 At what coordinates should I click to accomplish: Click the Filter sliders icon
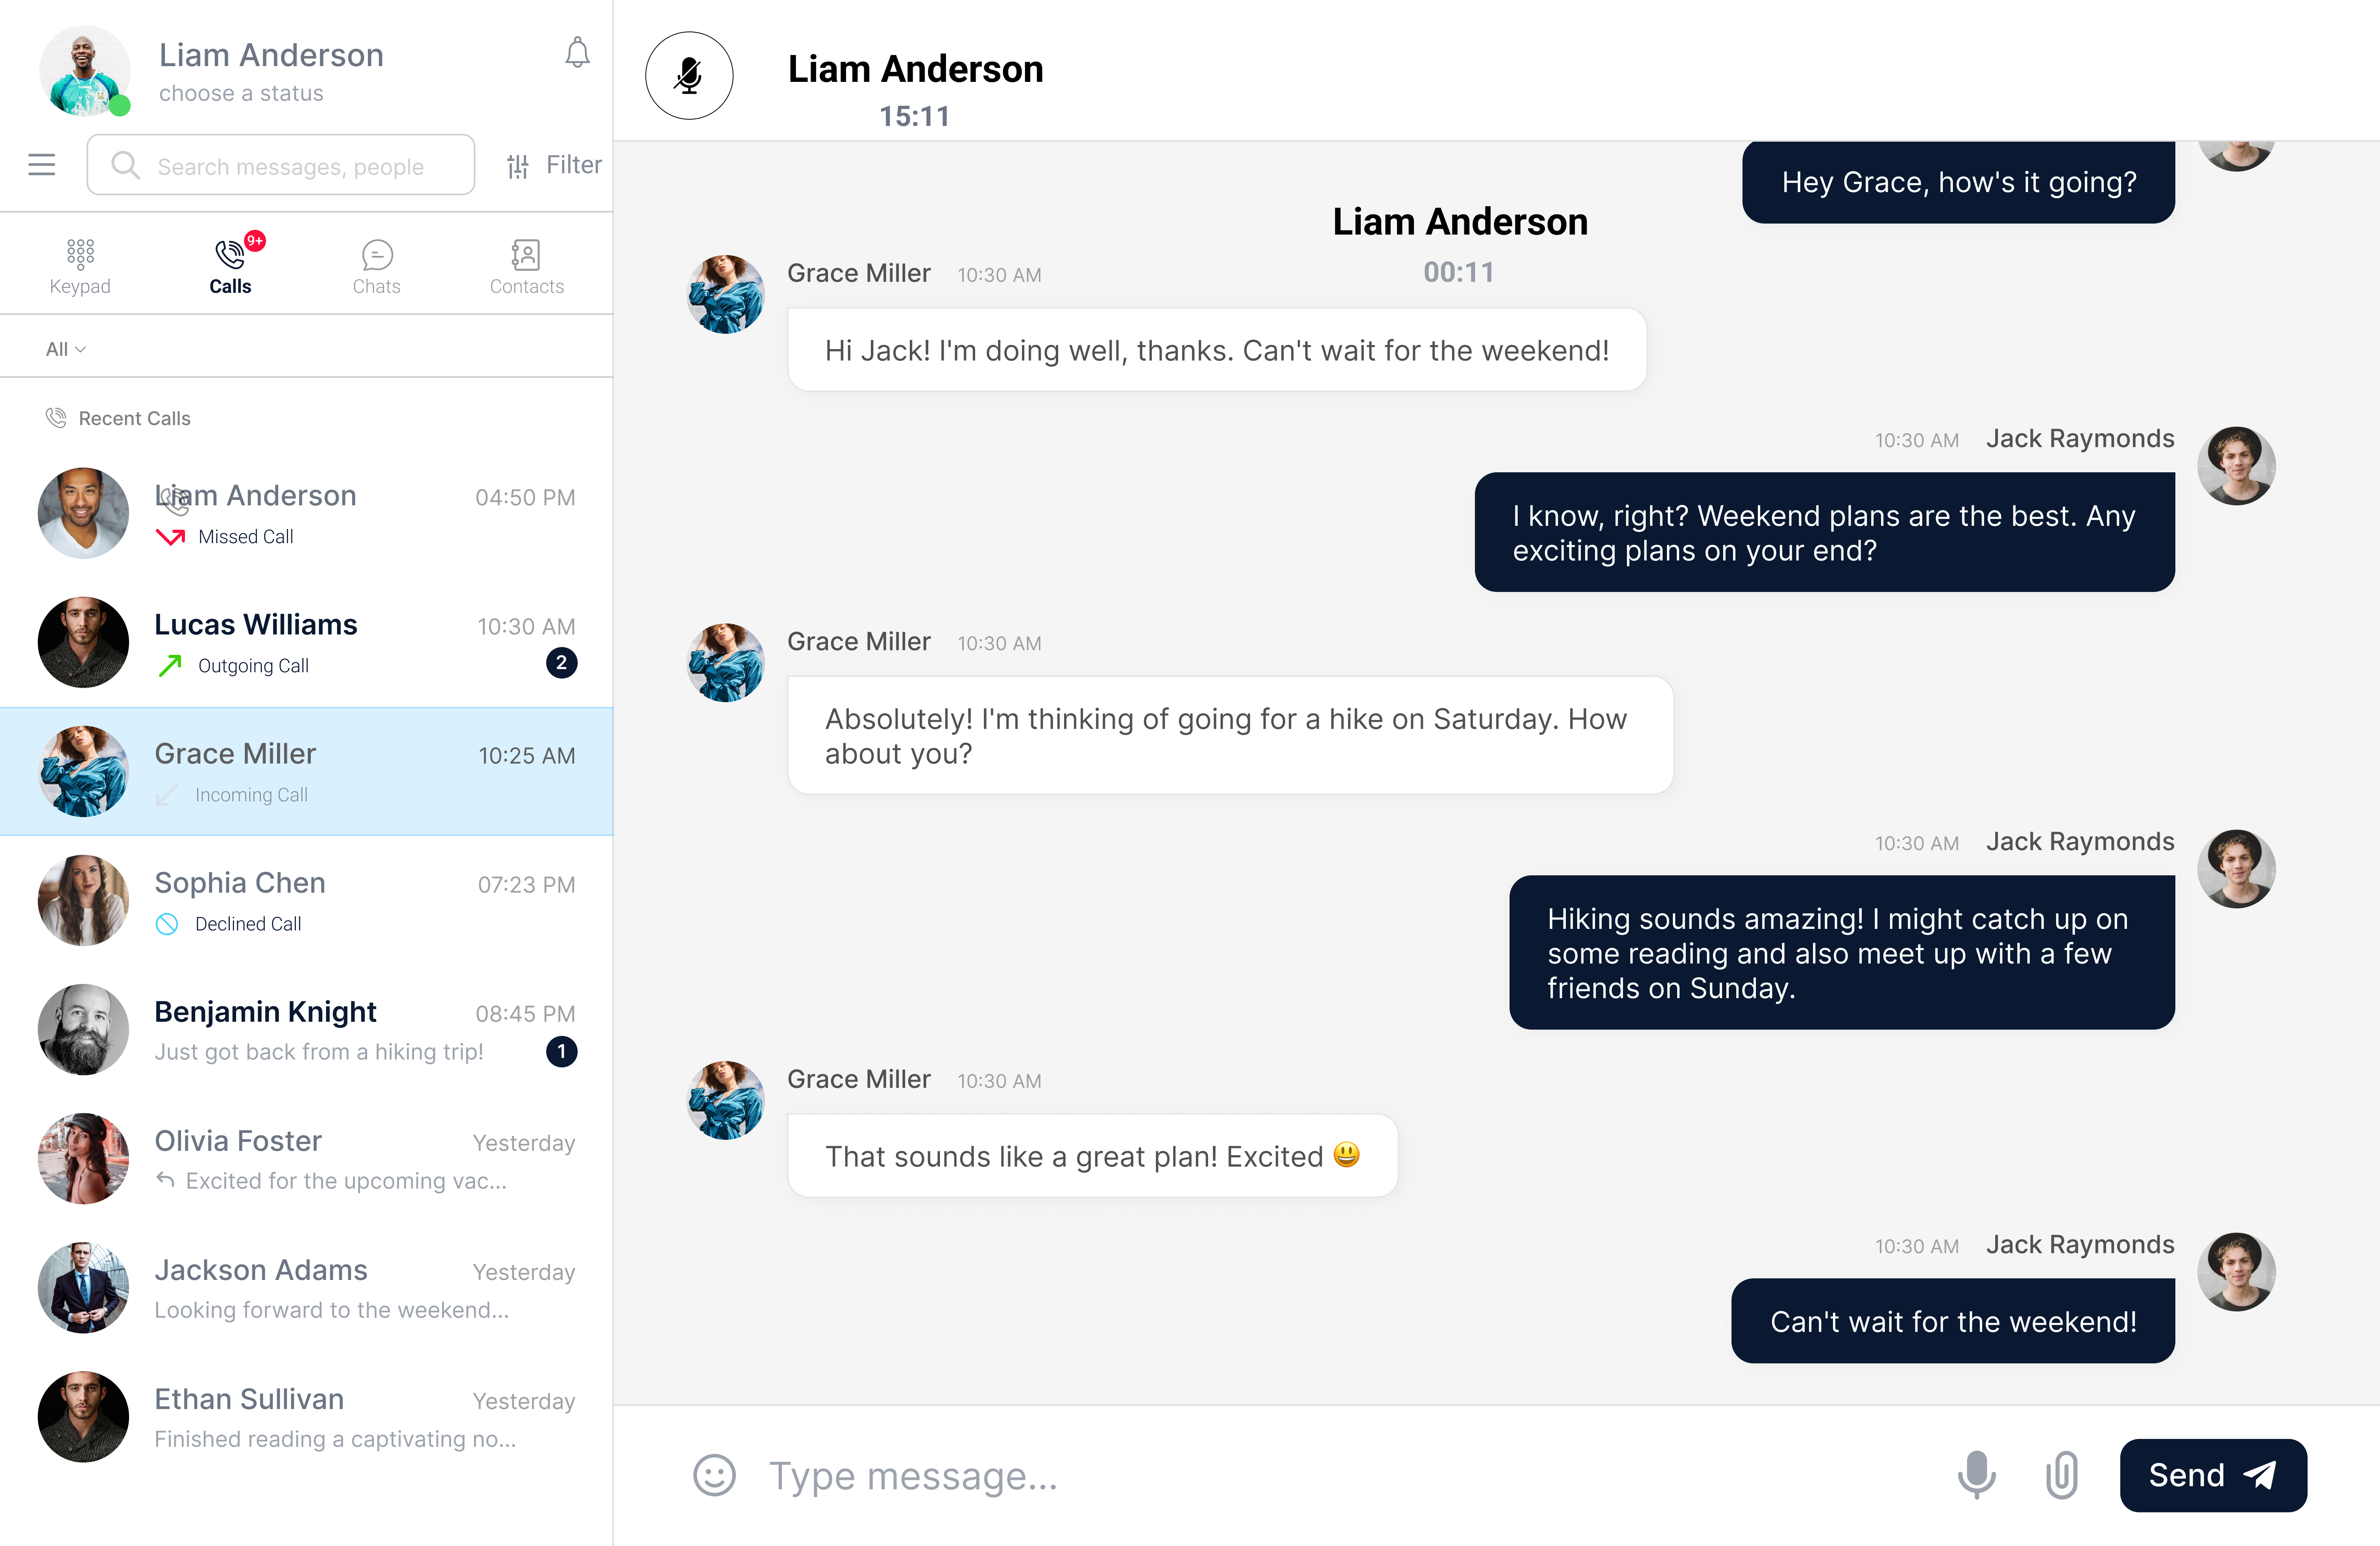click(518, 166)
